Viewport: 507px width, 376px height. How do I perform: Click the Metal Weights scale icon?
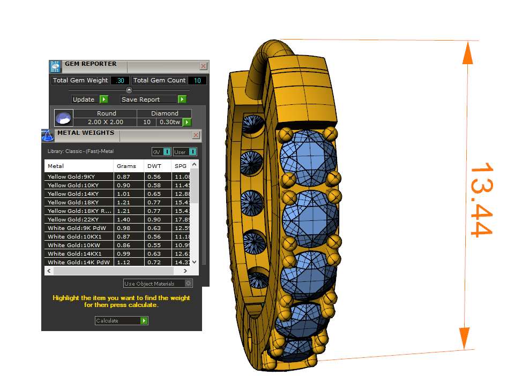(x=48, y=135)
